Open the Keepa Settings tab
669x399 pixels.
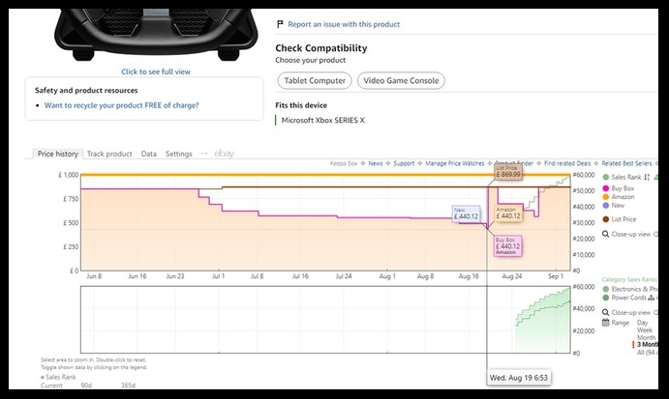point(179,154)
